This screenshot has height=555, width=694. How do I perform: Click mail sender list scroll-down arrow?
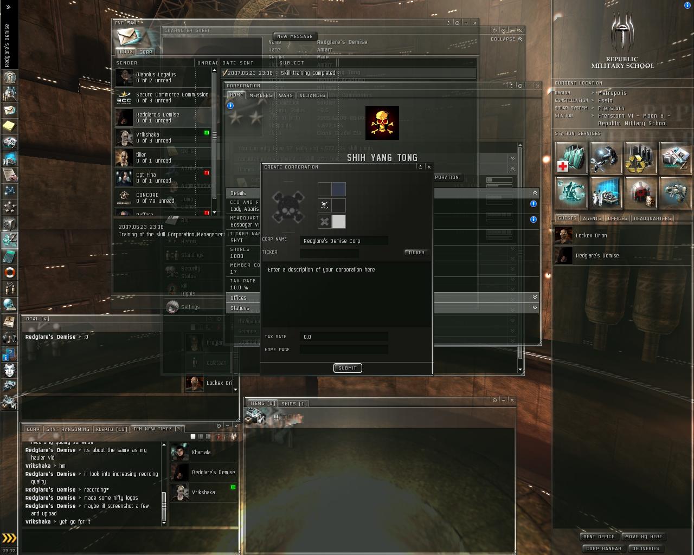coord(214,212)
